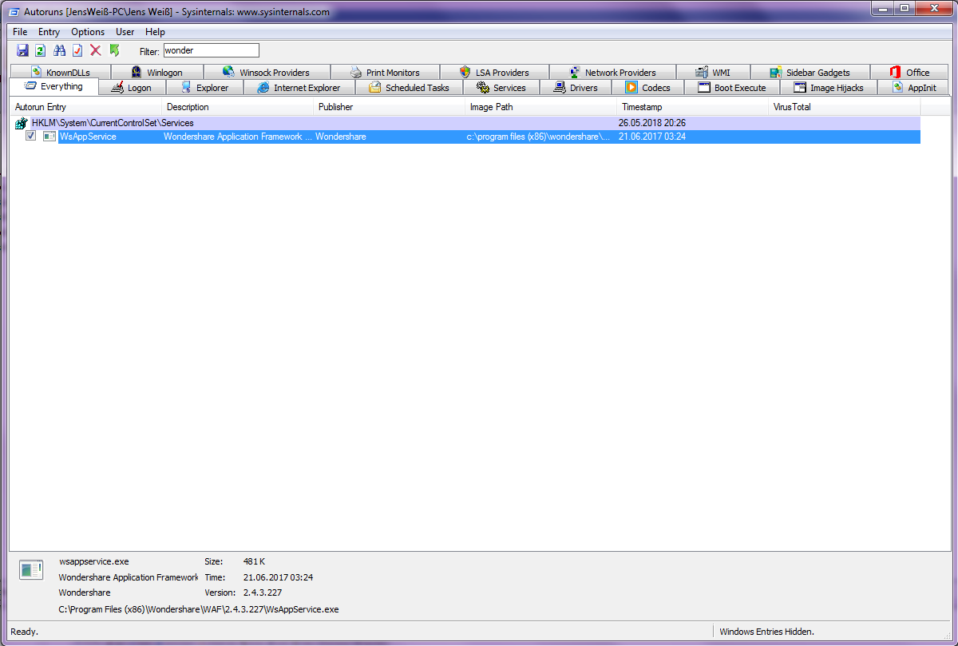Switch to the AppInit tab

(x=913, y=88)
